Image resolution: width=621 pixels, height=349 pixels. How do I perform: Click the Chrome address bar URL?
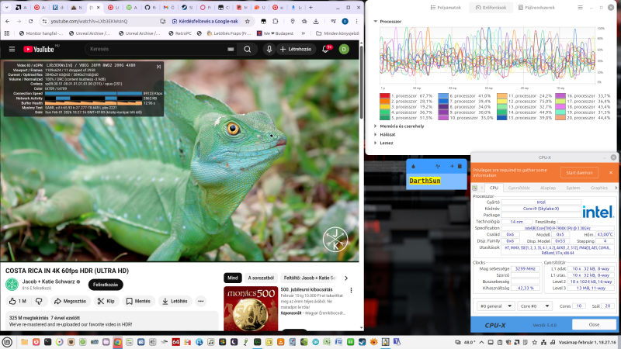coord(89,22)
